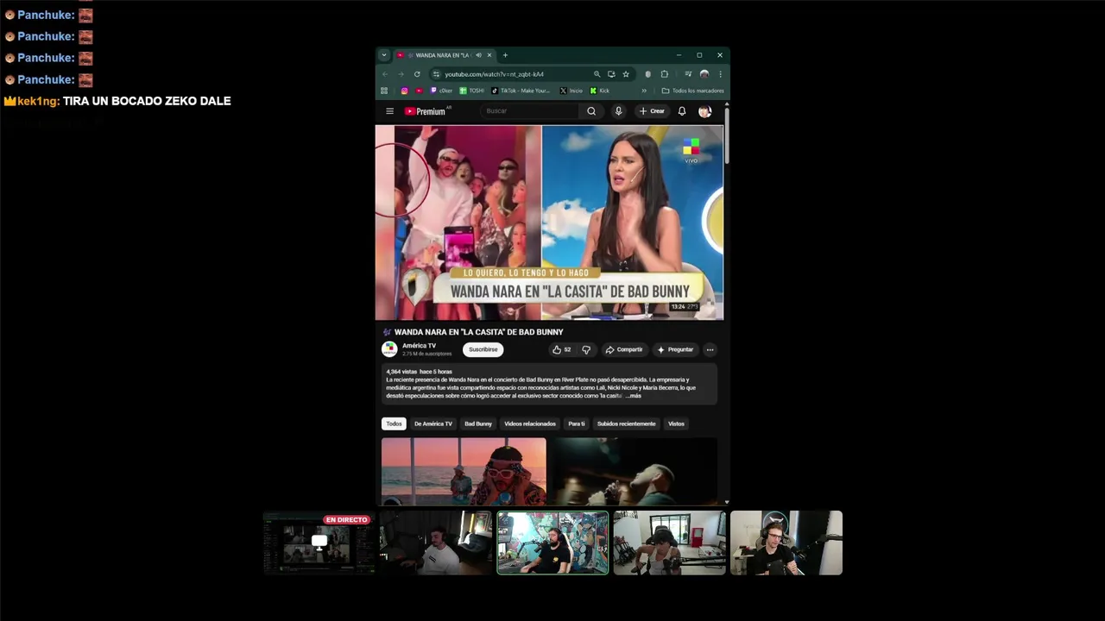Open the dark recommended video thumbnail
Screen dimensions: 1105x621
tap(635, 471)
